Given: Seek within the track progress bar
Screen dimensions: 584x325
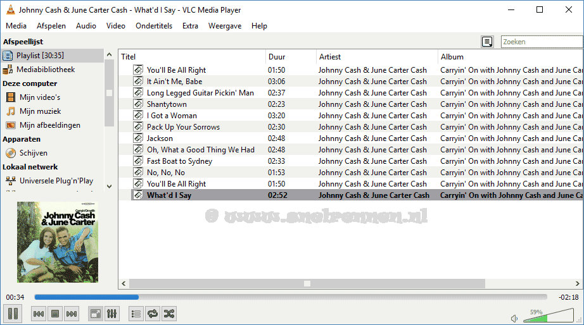Looking at the screenshot, I should pyautogui.click(x=291, y=297).
